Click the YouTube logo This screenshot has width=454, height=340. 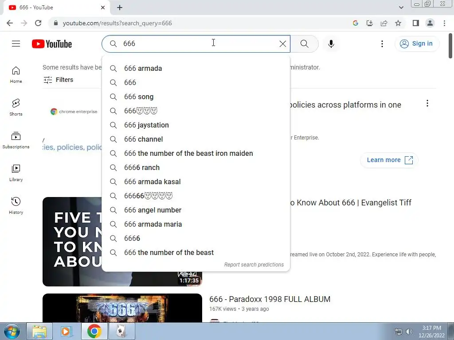(52, 44)
